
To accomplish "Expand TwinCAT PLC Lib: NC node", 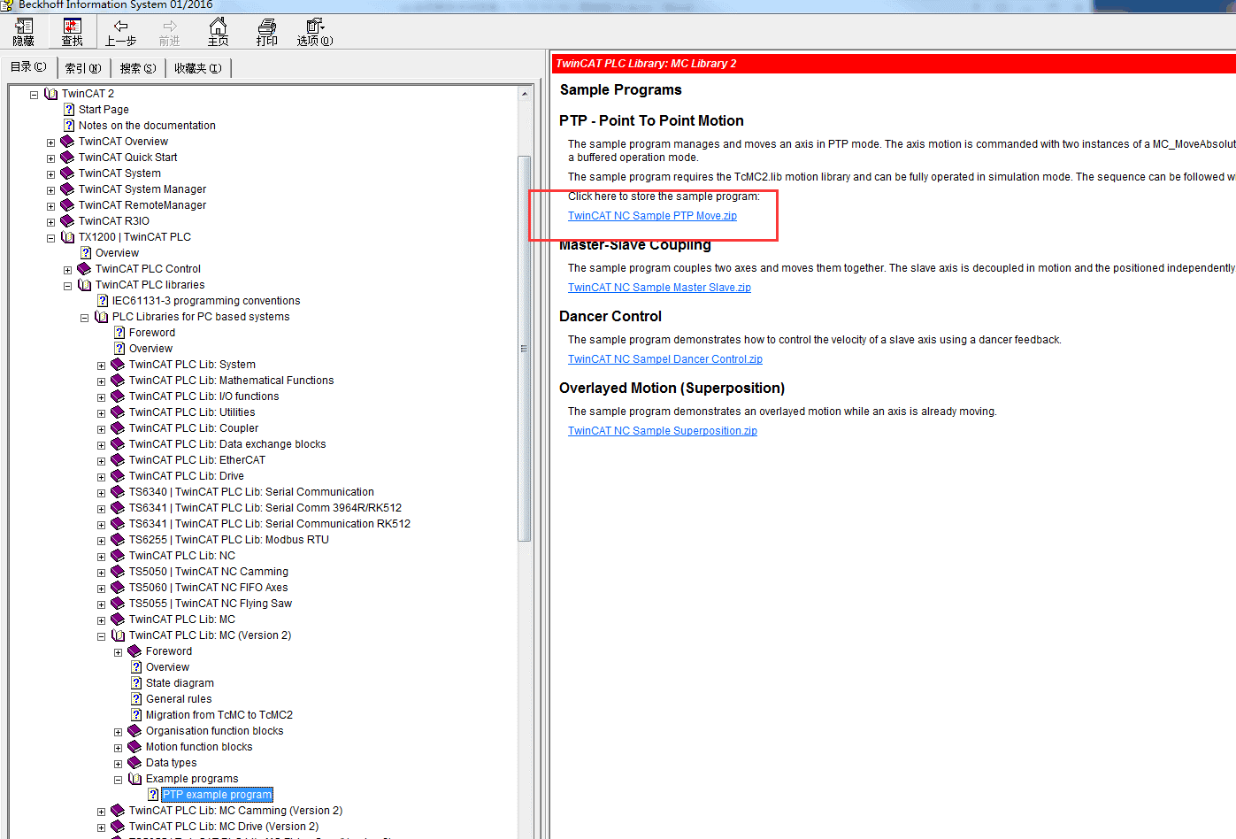I will pyautogui.click(x=101, y=556).
